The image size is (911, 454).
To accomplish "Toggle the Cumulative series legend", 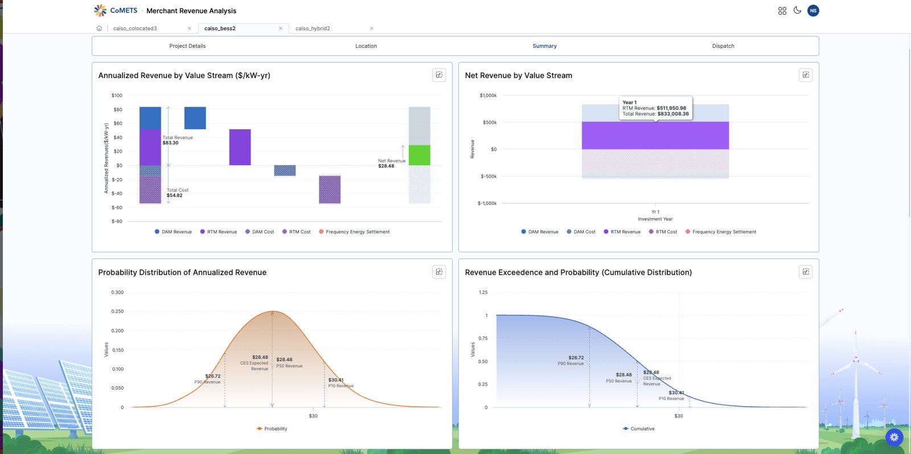I will pyautogui.click(x=639, y=428).
